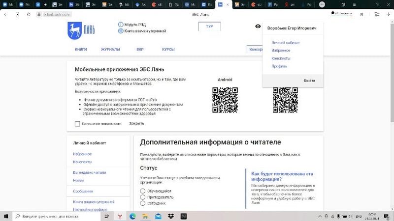Open Избранное in user dropdown
Screen dimensions: 394x221
pyautogui.click(x=281, y=51)
